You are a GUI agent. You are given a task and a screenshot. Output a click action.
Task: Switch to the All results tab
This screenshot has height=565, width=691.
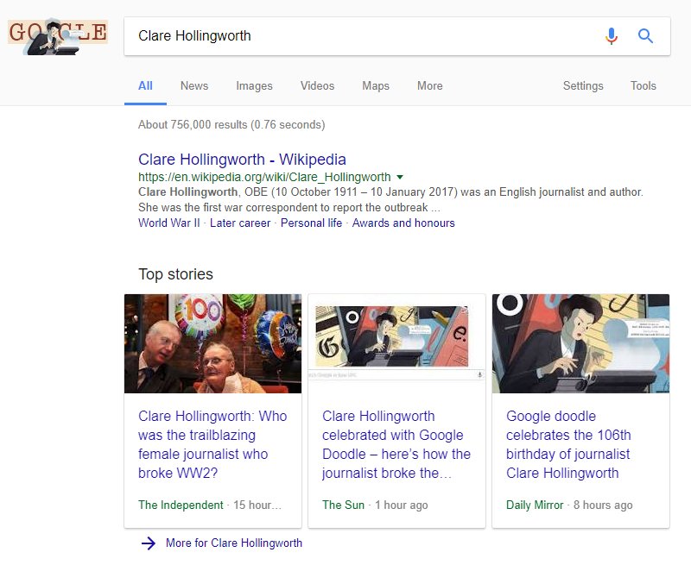[145, 85]
